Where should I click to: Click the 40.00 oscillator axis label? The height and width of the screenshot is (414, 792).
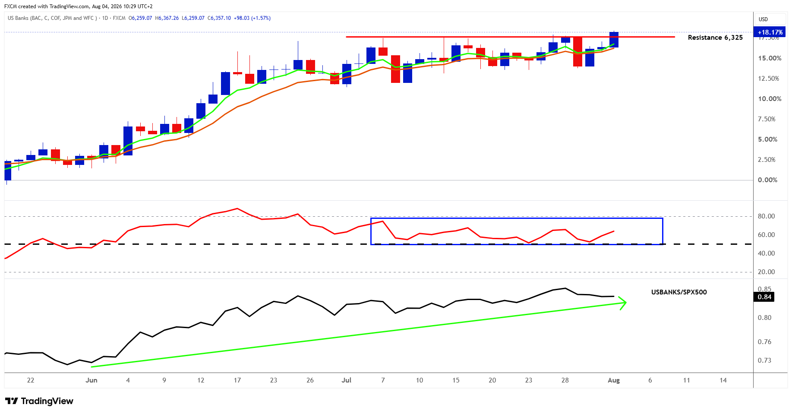pos(767,253)
